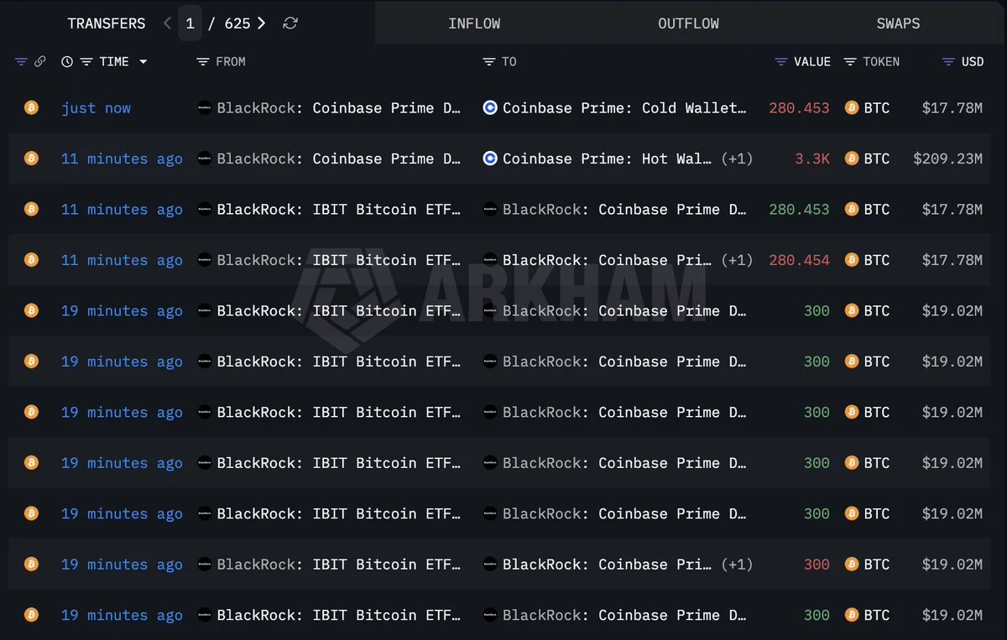The image size is (1007, 640).
Task: Expand (+1) in the 280.454 row
Action: 737,260
